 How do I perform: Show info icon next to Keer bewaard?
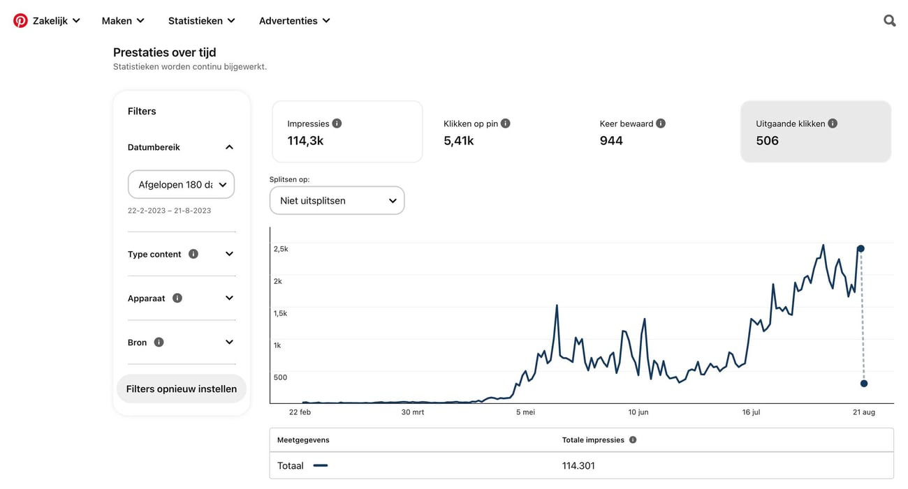pyautogui.click(x=661, y=123)
